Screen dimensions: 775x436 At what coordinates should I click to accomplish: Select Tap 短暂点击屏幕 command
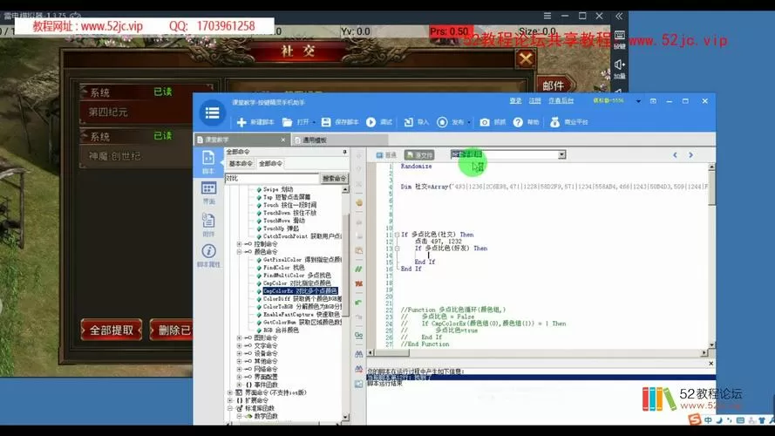[287, 197]
